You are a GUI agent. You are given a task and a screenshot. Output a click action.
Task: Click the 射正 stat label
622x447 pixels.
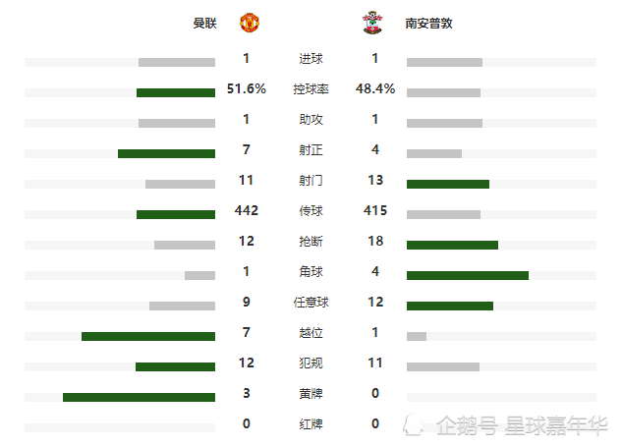311,150
